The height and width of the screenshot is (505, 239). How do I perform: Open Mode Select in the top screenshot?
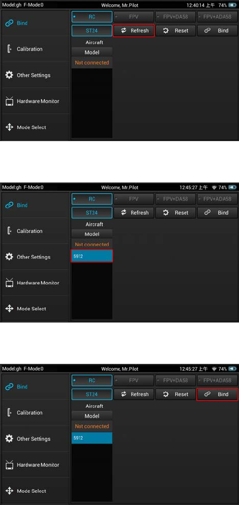35,127
